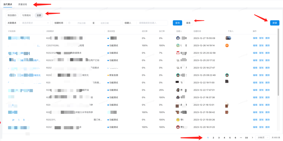This screenshot has height=141, width=283.
Task: Click the 重置 button
Action: 188,23
